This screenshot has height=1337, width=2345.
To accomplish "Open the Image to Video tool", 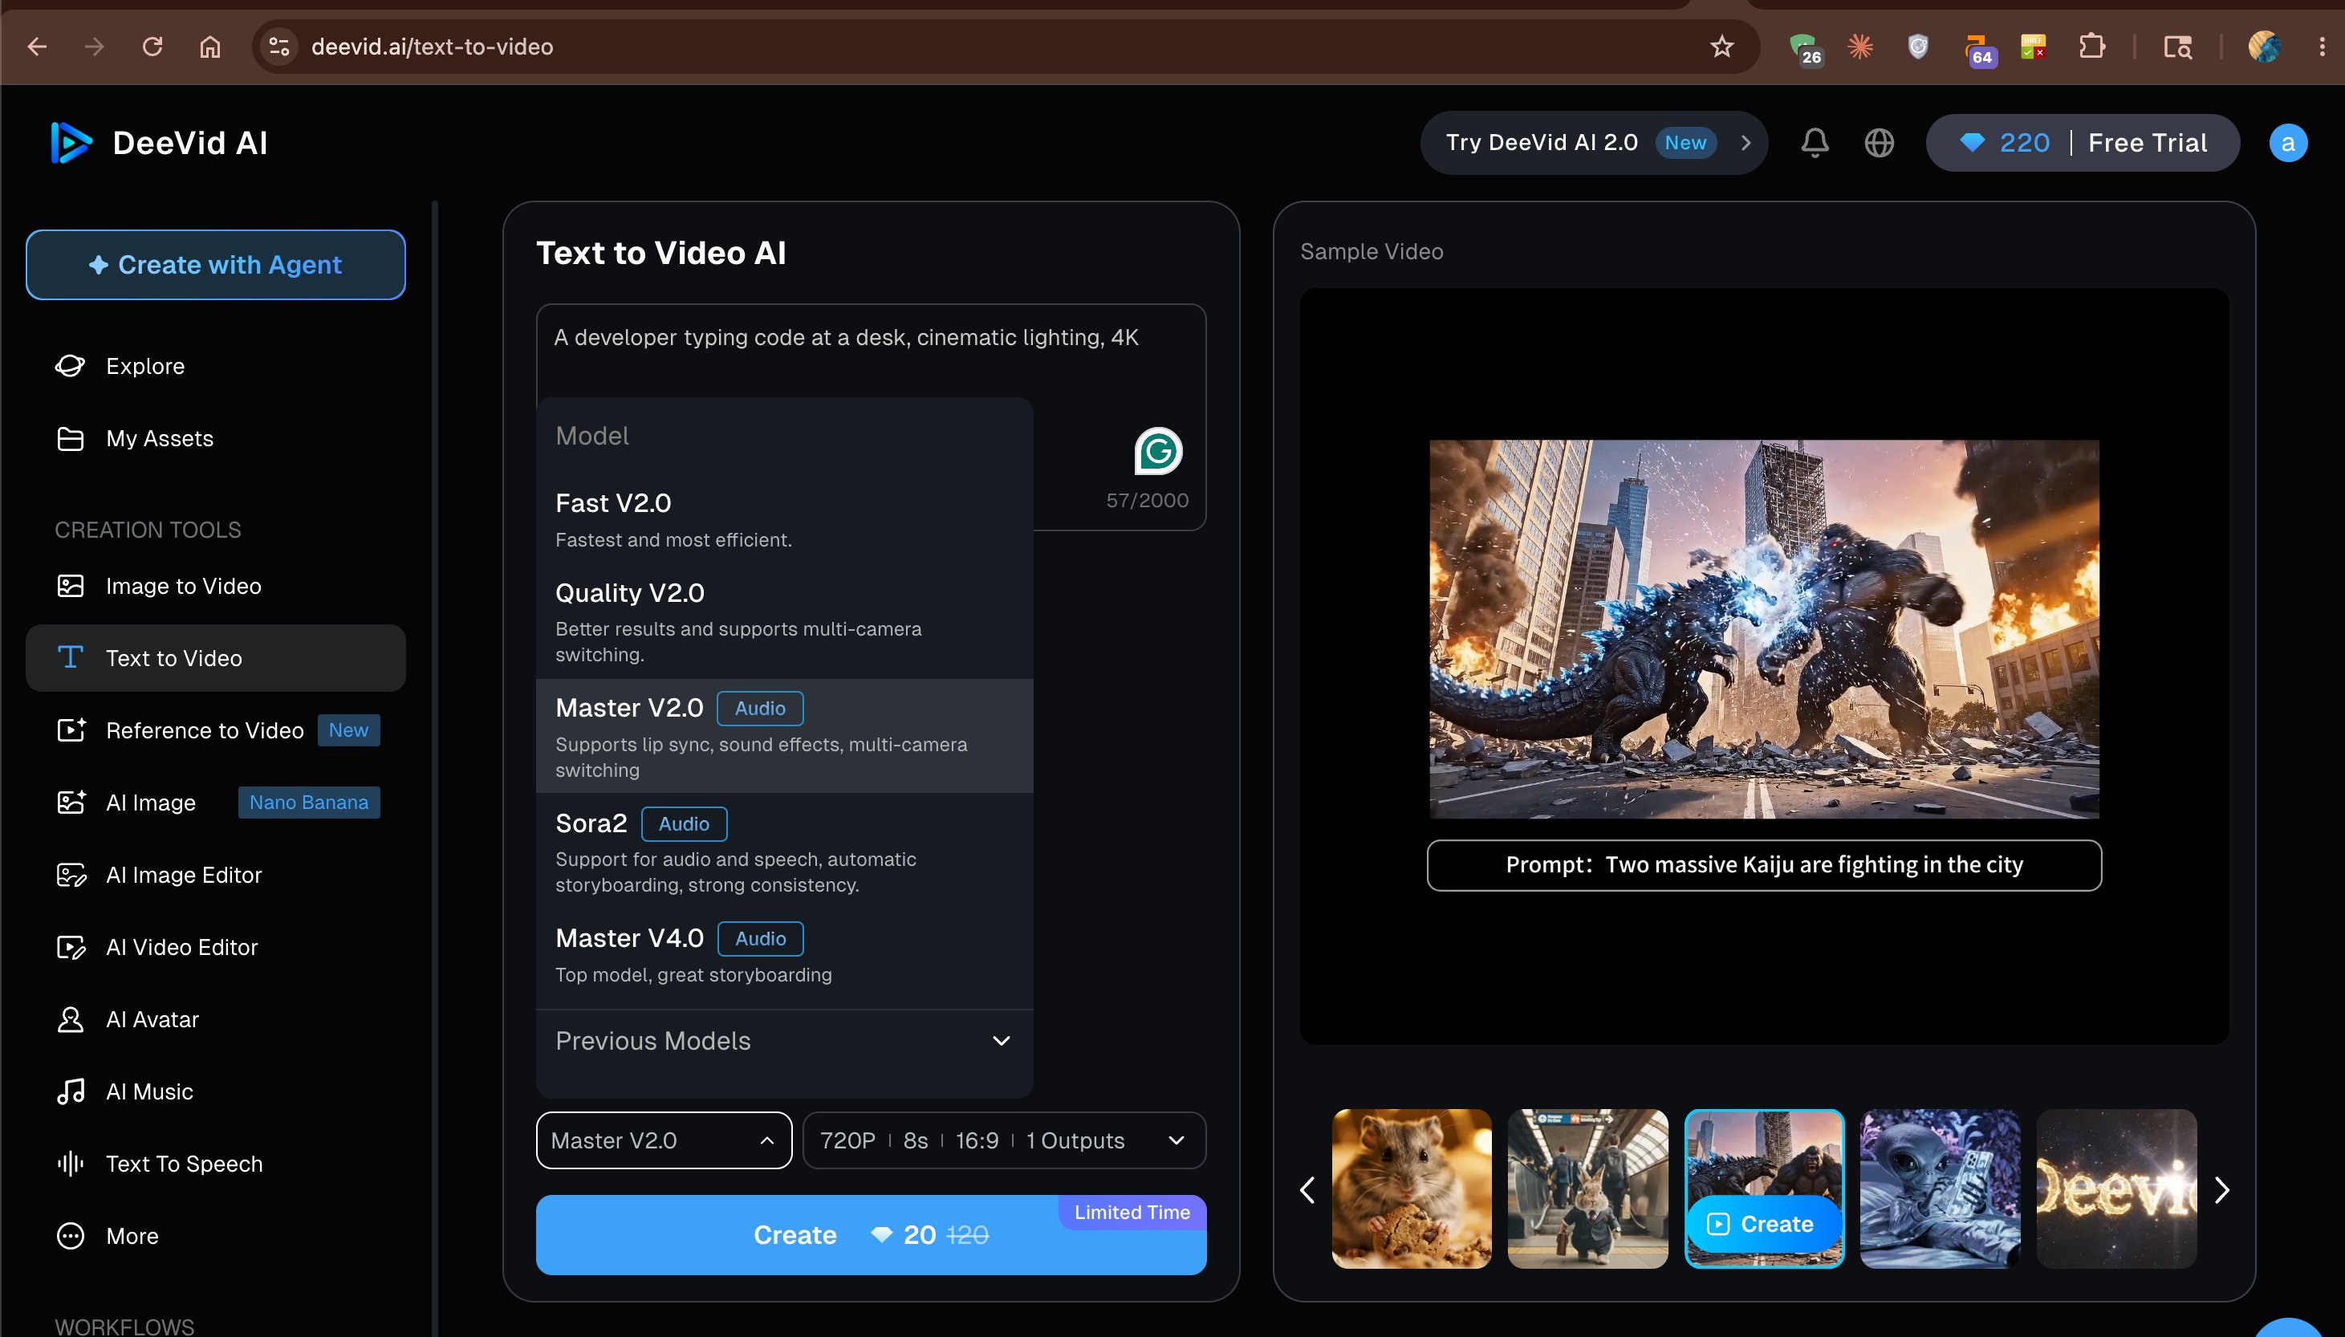I will pos(216,586).
